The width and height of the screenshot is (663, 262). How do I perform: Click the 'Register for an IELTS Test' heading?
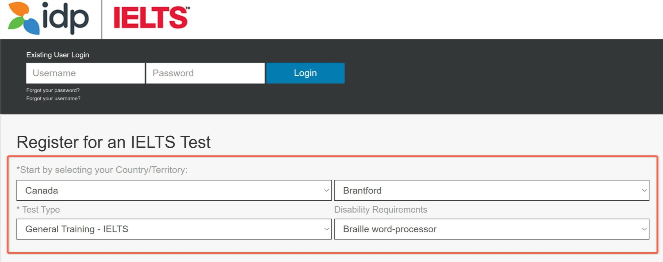[x=114, y=142]
